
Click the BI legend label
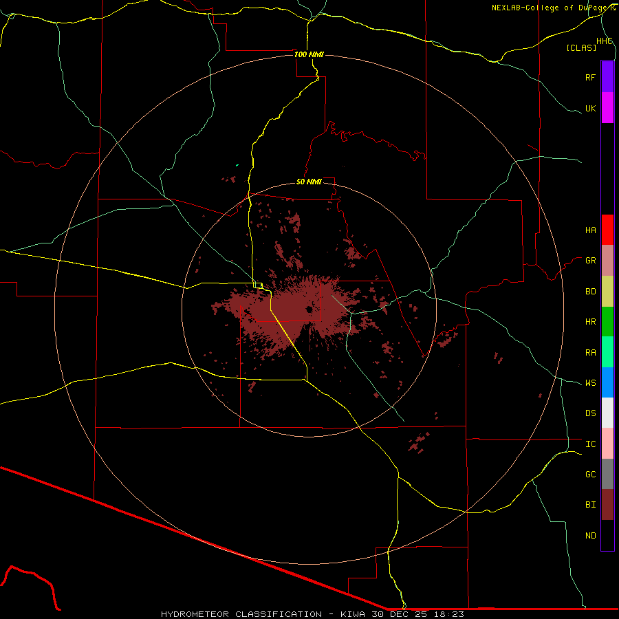point(590,505)
